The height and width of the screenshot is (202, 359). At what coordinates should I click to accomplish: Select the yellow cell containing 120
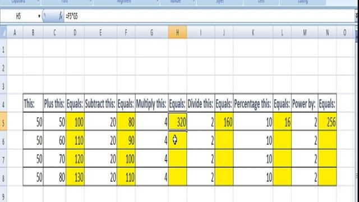pyautogui.click(x=75, y=158)
